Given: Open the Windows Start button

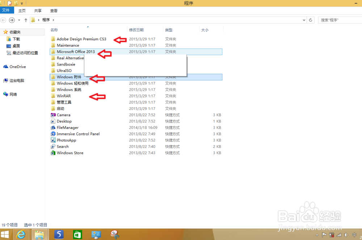Looking at the screenshot, I should coord(5,235).
